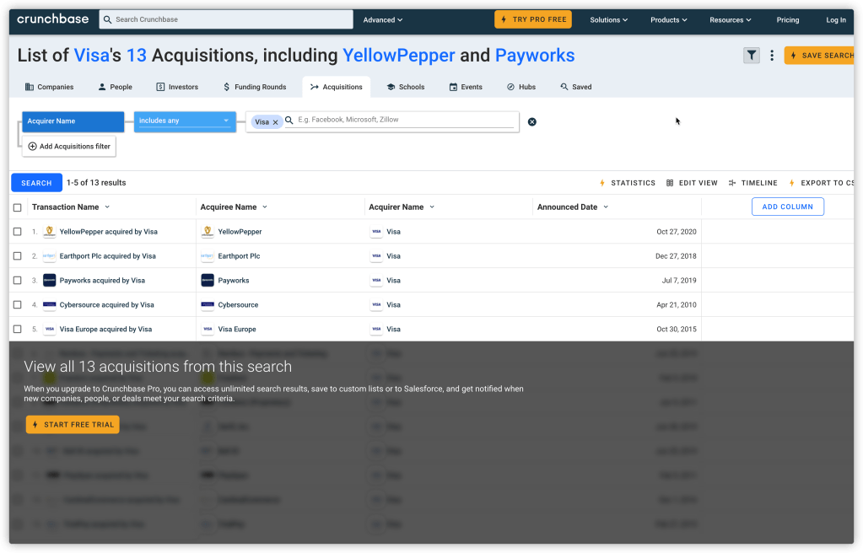Open Edit View table icon
863x553 pixels.
670,183
